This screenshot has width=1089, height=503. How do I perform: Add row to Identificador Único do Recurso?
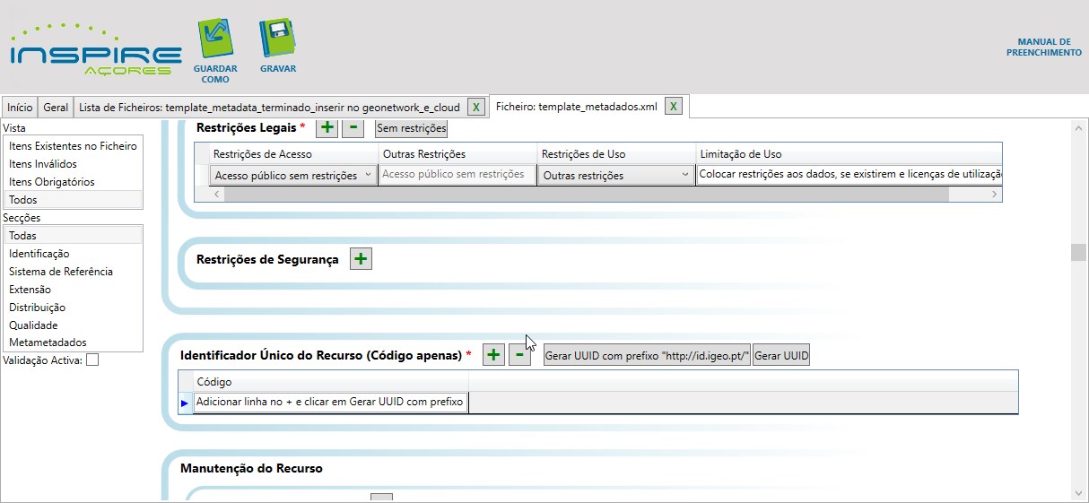coord(493,355)
